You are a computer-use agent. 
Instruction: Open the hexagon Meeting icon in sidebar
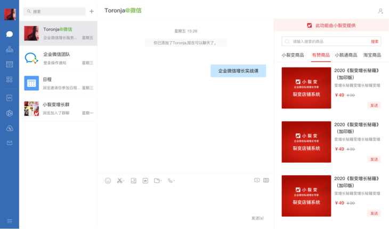click(10, 113)
